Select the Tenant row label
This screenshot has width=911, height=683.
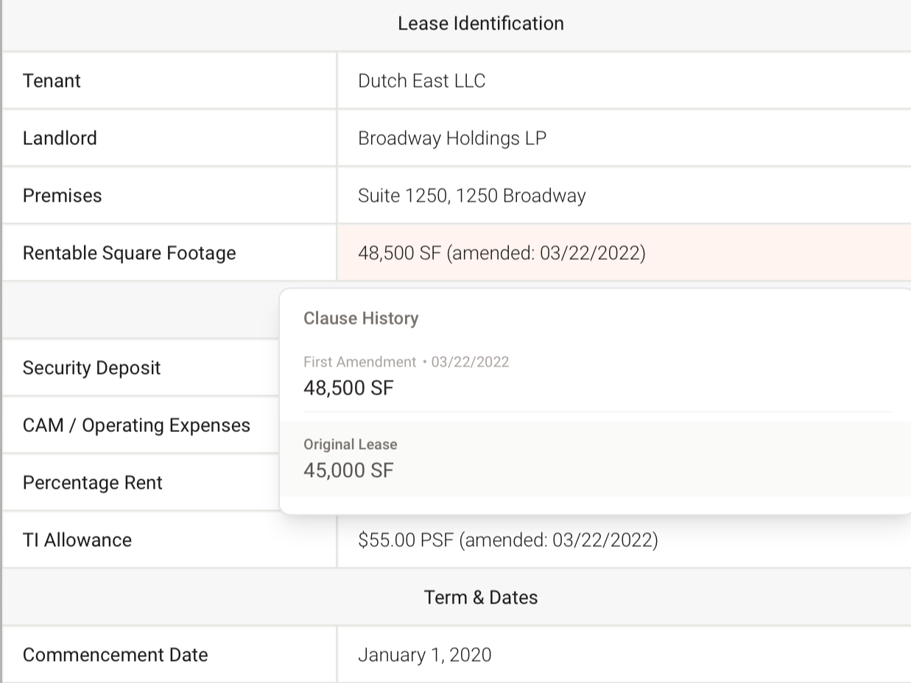tap(52, 81)
